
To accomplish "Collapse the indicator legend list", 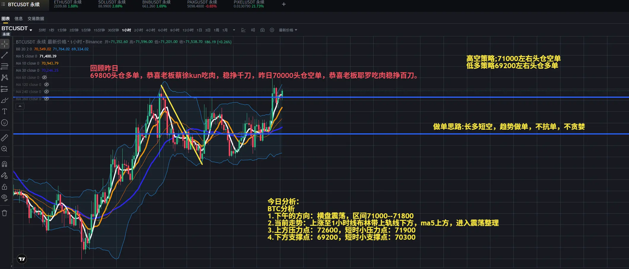I will pos(20,106).
